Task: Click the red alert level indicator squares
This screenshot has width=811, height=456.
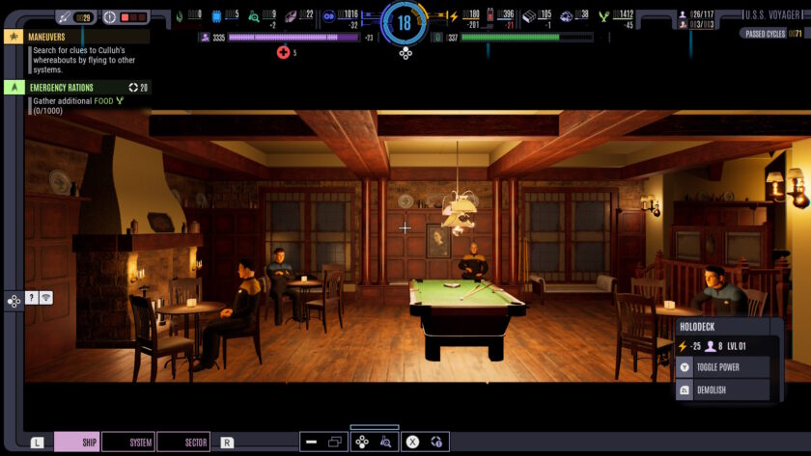Action: pyautogui.click(x=133, y=17)
